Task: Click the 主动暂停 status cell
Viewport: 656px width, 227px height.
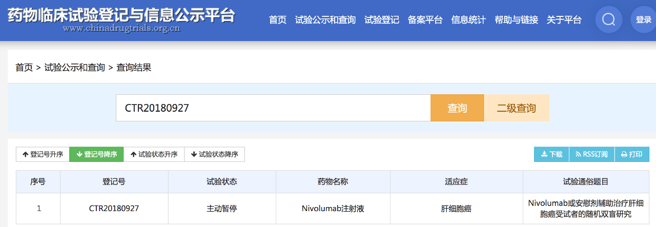Action: (x=222, y=209)
